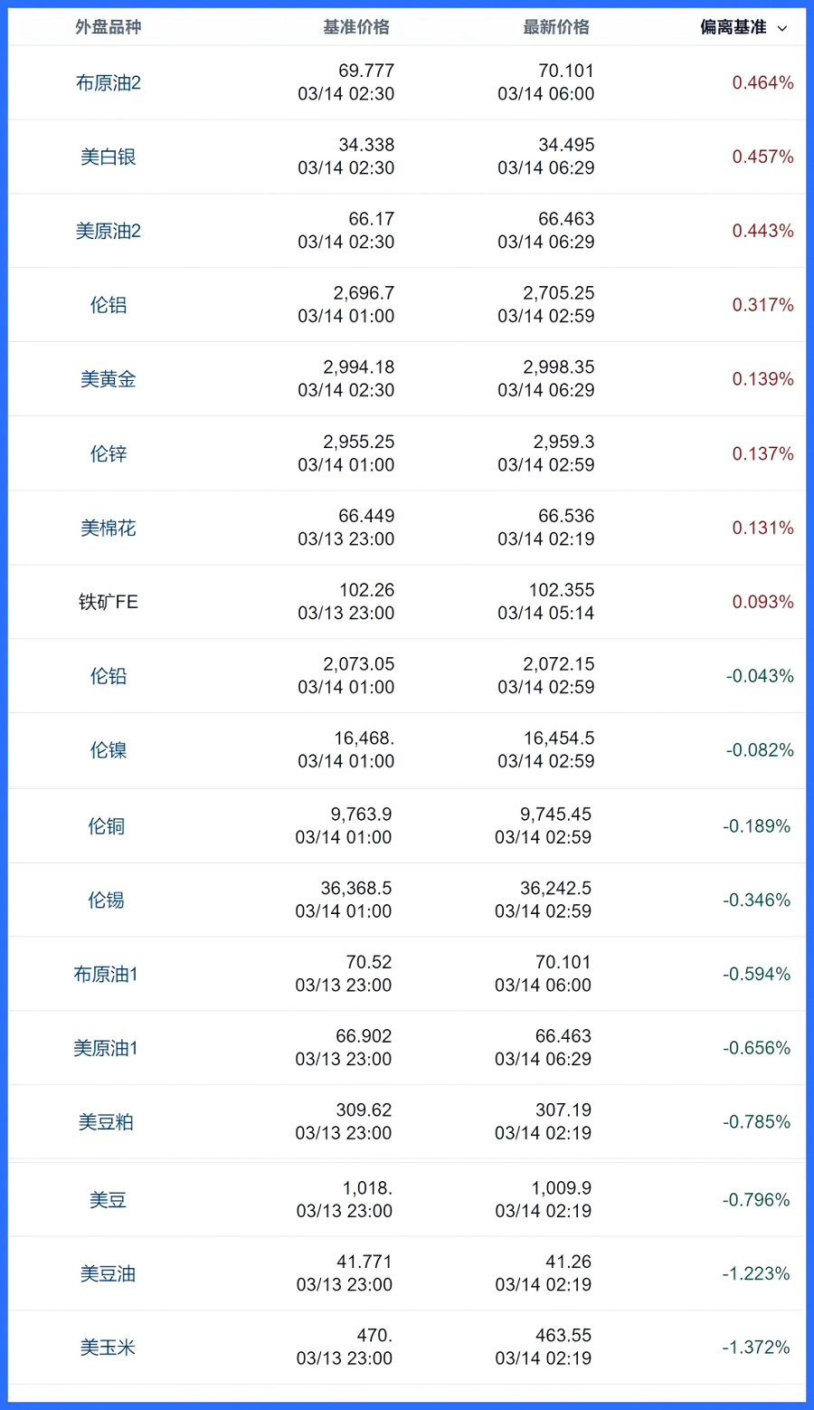Click the 外盘品种 column header
The width and height of the screenshot is (814, 1410).
[109, 27]
